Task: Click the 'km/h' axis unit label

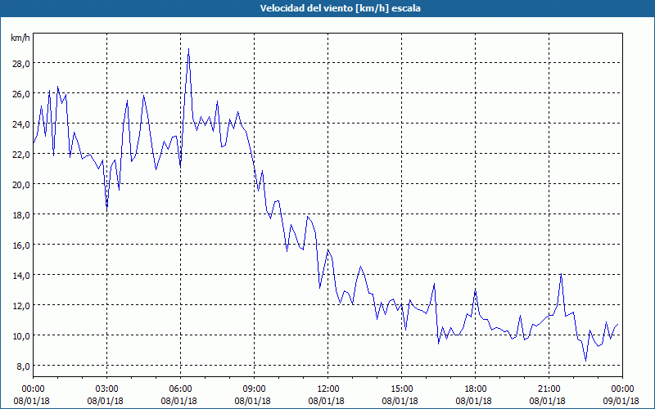Action: (x=20, y=38)
